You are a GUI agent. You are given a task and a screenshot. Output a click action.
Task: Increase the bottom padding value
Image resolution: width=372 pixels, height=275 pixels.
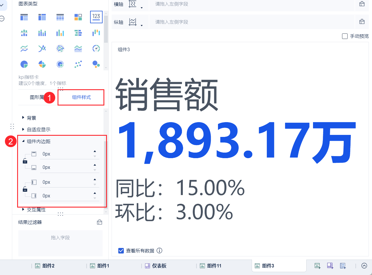(95, 165)
